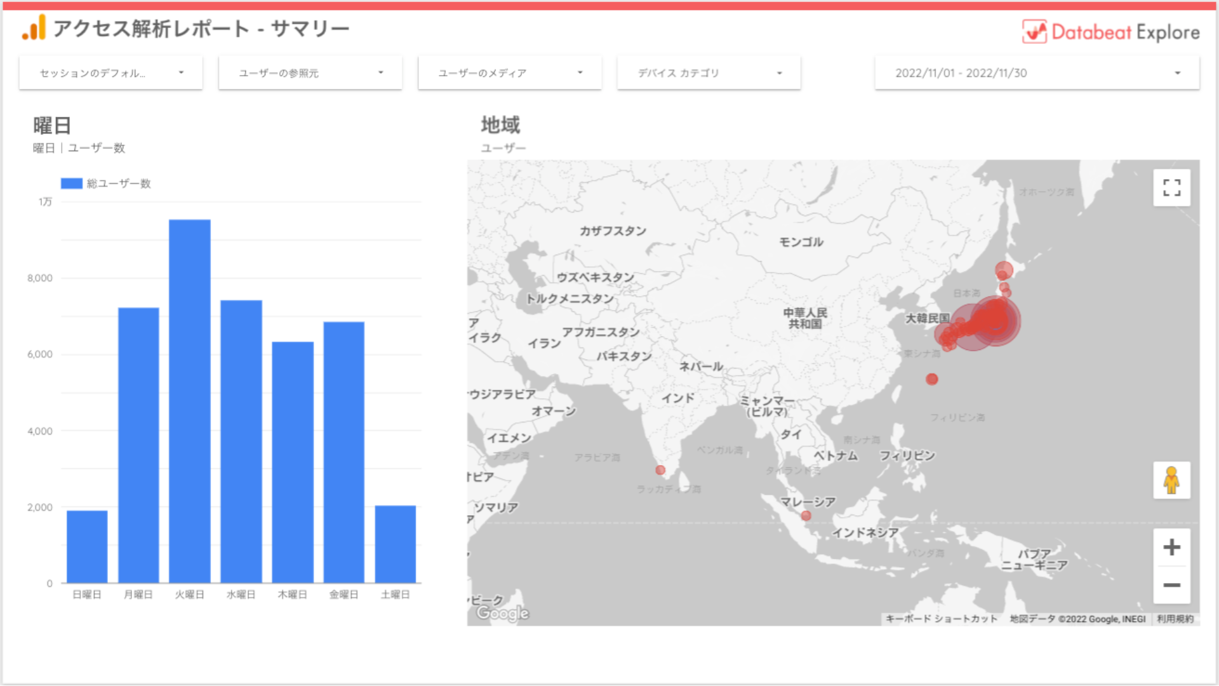Click the large red bubble over Japan
The width and height of the screenshot is (1219, 686).
pyautogui.click(x=994, y=320)
